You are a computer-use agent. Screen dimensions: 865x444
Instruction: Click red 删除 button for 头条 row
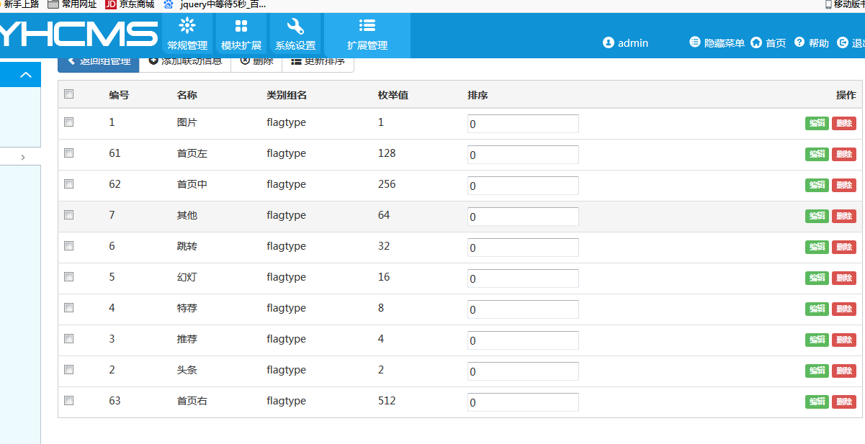point(844,371)
